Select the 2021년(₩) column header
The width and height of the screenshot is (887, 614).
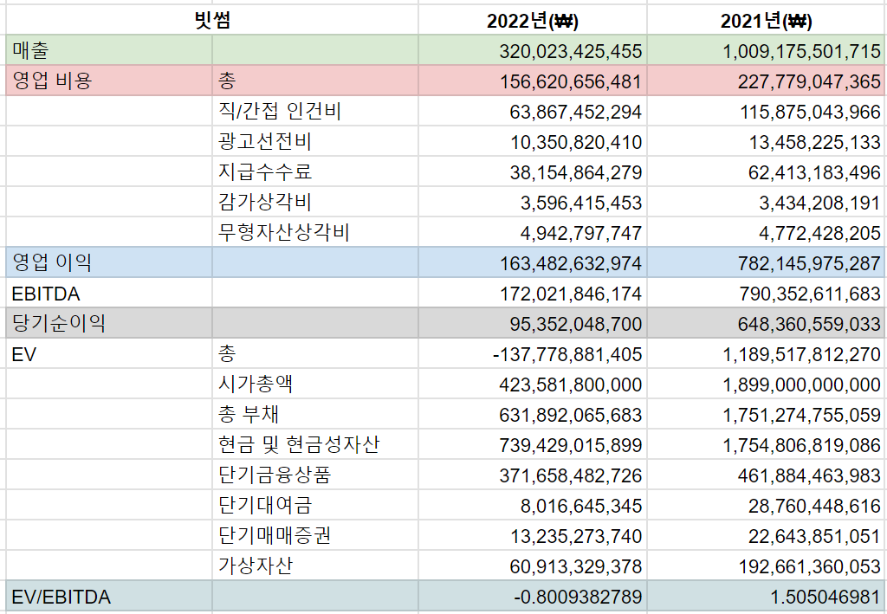point(766,22)
